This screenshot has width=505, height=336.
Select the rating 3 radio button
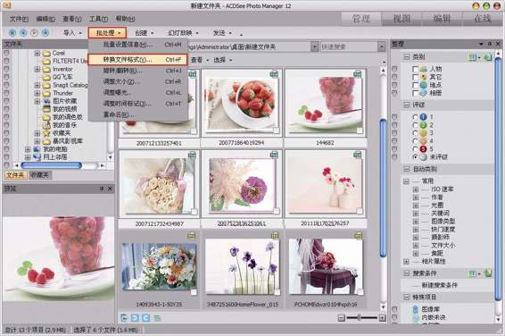click(415, 133)
